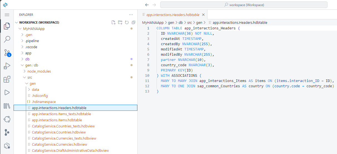The image size is (337, 154).
Task: Click the New Folder icon in Explorer
Action: point(120,22)
